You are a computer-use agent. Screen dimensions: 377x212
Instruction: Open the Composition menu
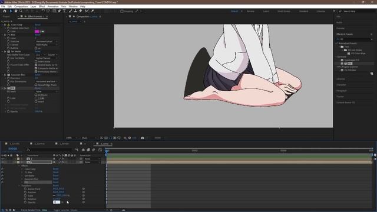(21, 6)
